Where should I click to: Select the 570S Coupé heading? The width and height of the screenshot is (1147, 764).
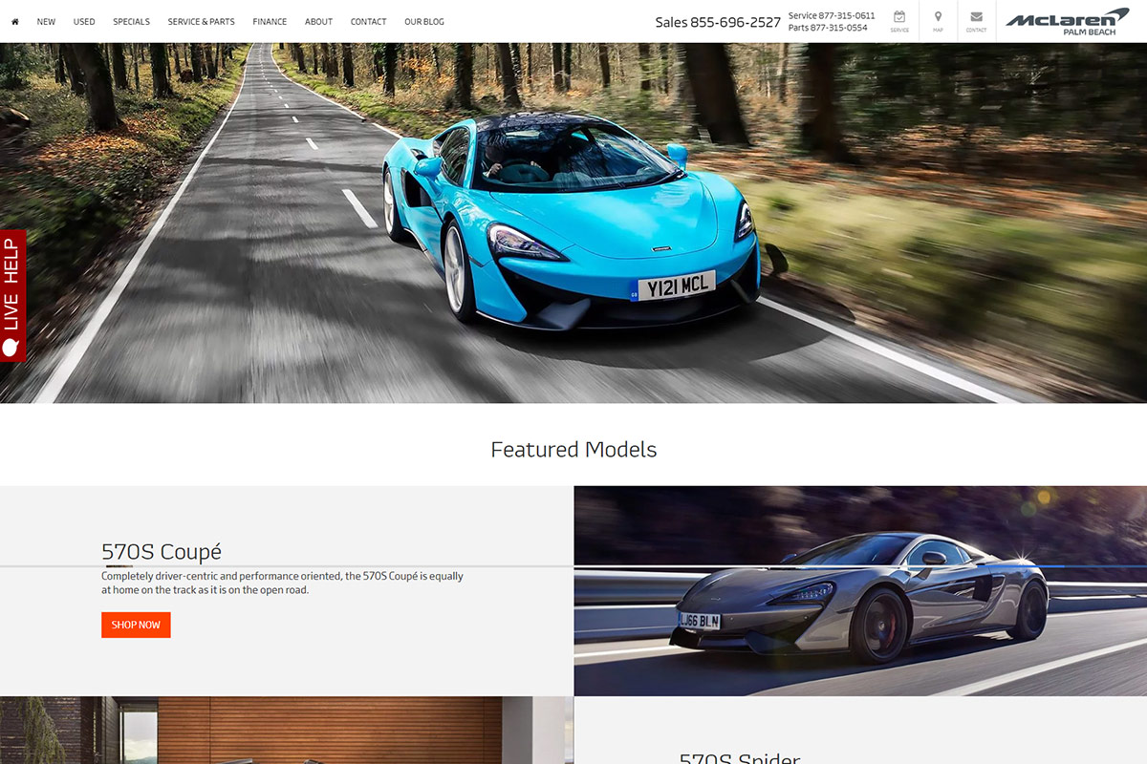click(162, 551)
